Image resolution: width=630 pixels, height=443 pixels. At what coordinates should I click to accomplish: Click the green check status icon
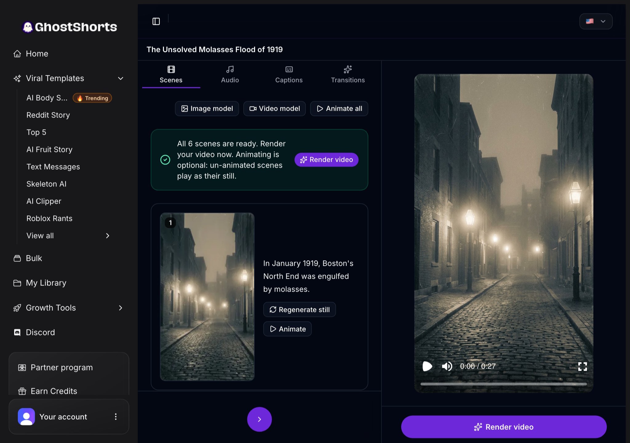point(165,160)
